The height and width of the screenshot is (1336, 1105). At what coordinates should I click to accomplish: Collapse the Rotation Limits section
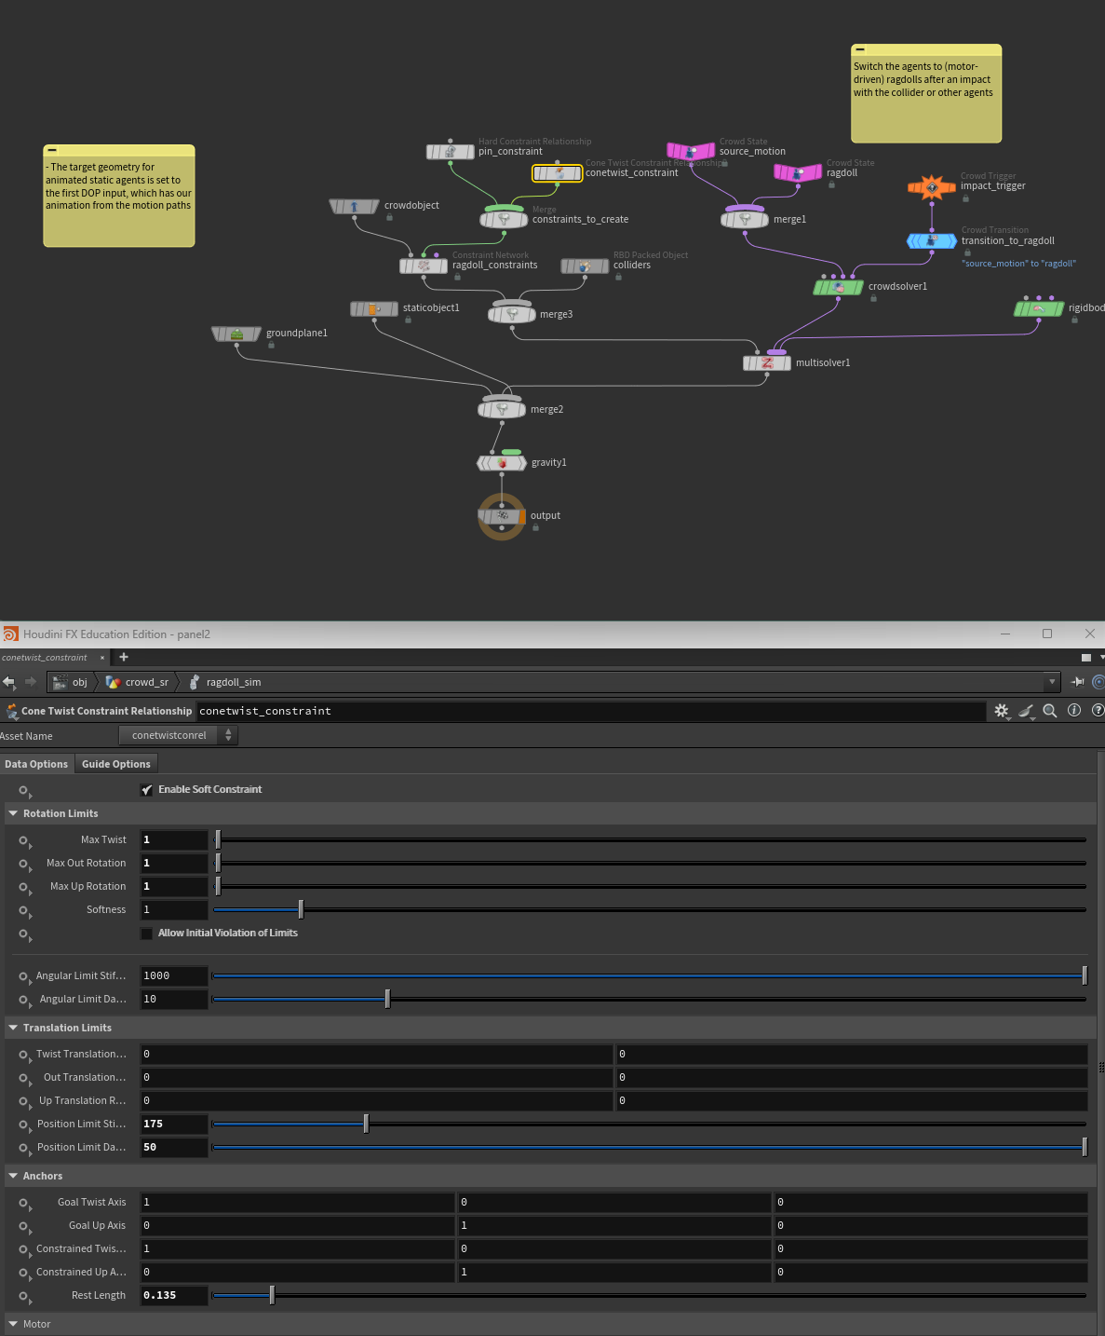point(13,813)
